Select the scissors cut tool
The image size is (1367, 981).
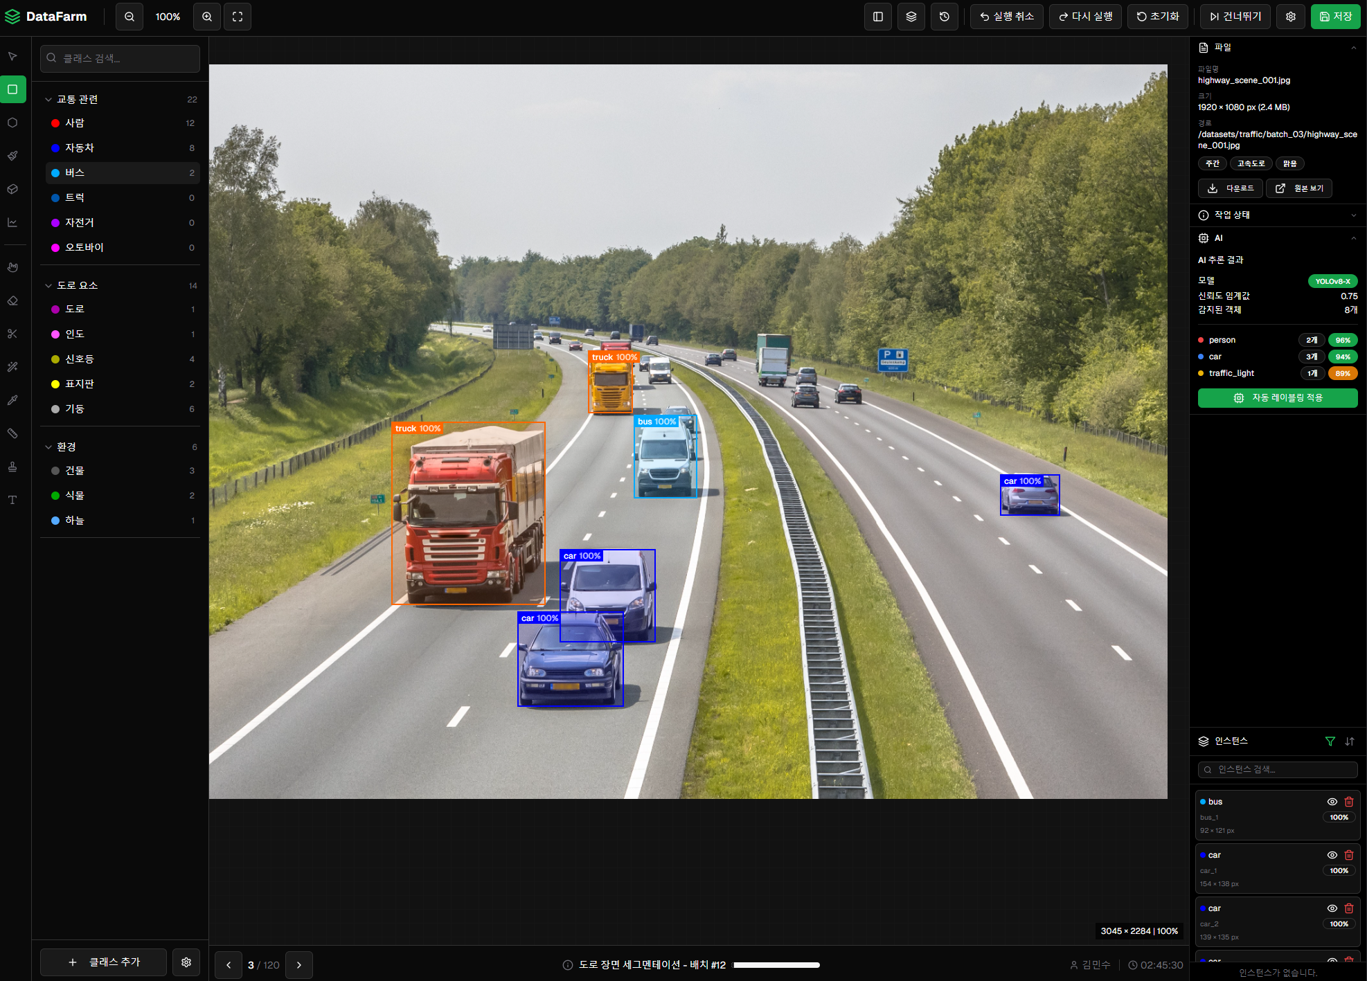(x=12, y=334)
